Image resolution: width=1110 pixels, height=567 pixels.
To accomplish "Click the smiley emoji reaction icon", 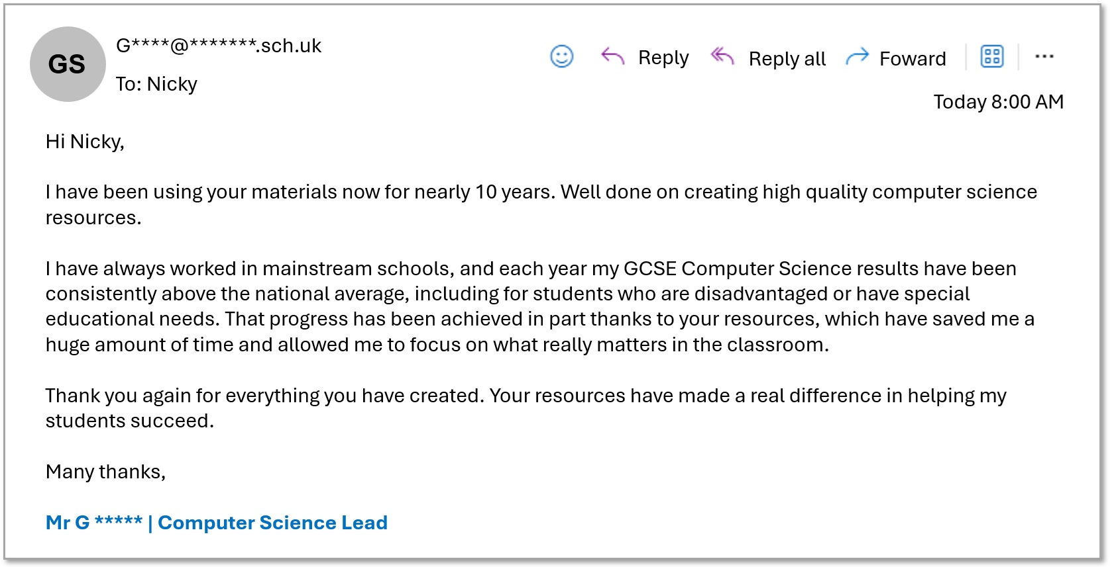I will pyautogui.click(x=561, y=57).
